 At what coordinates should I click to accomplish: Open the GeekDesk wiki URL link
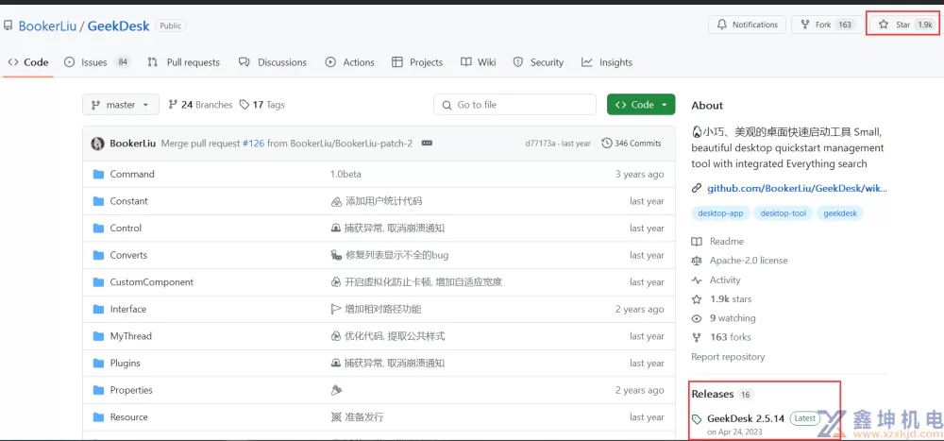(x=797, y=188)
